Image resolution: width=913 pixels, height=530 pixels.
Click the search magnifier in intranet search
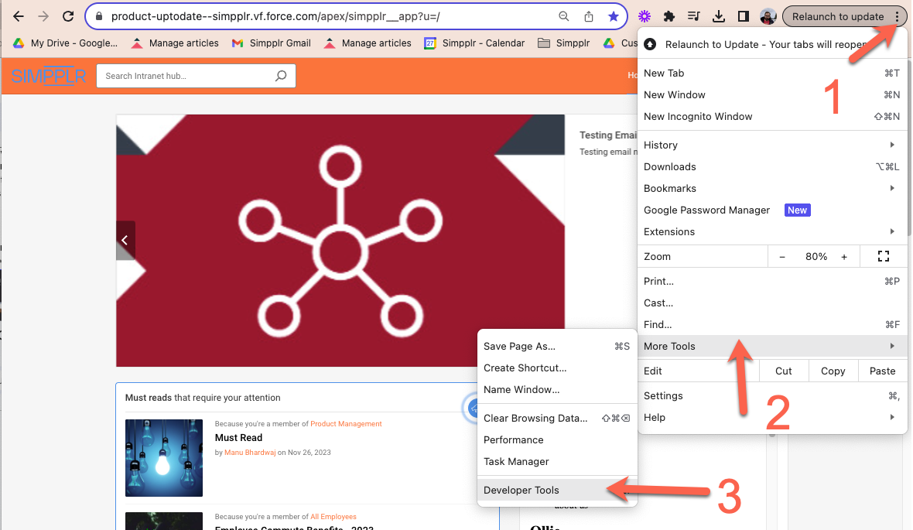coord(281,76)
